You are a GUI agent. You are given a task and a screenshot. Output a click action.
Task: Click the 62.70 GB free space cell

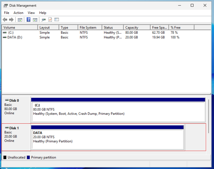coord(158,32)
